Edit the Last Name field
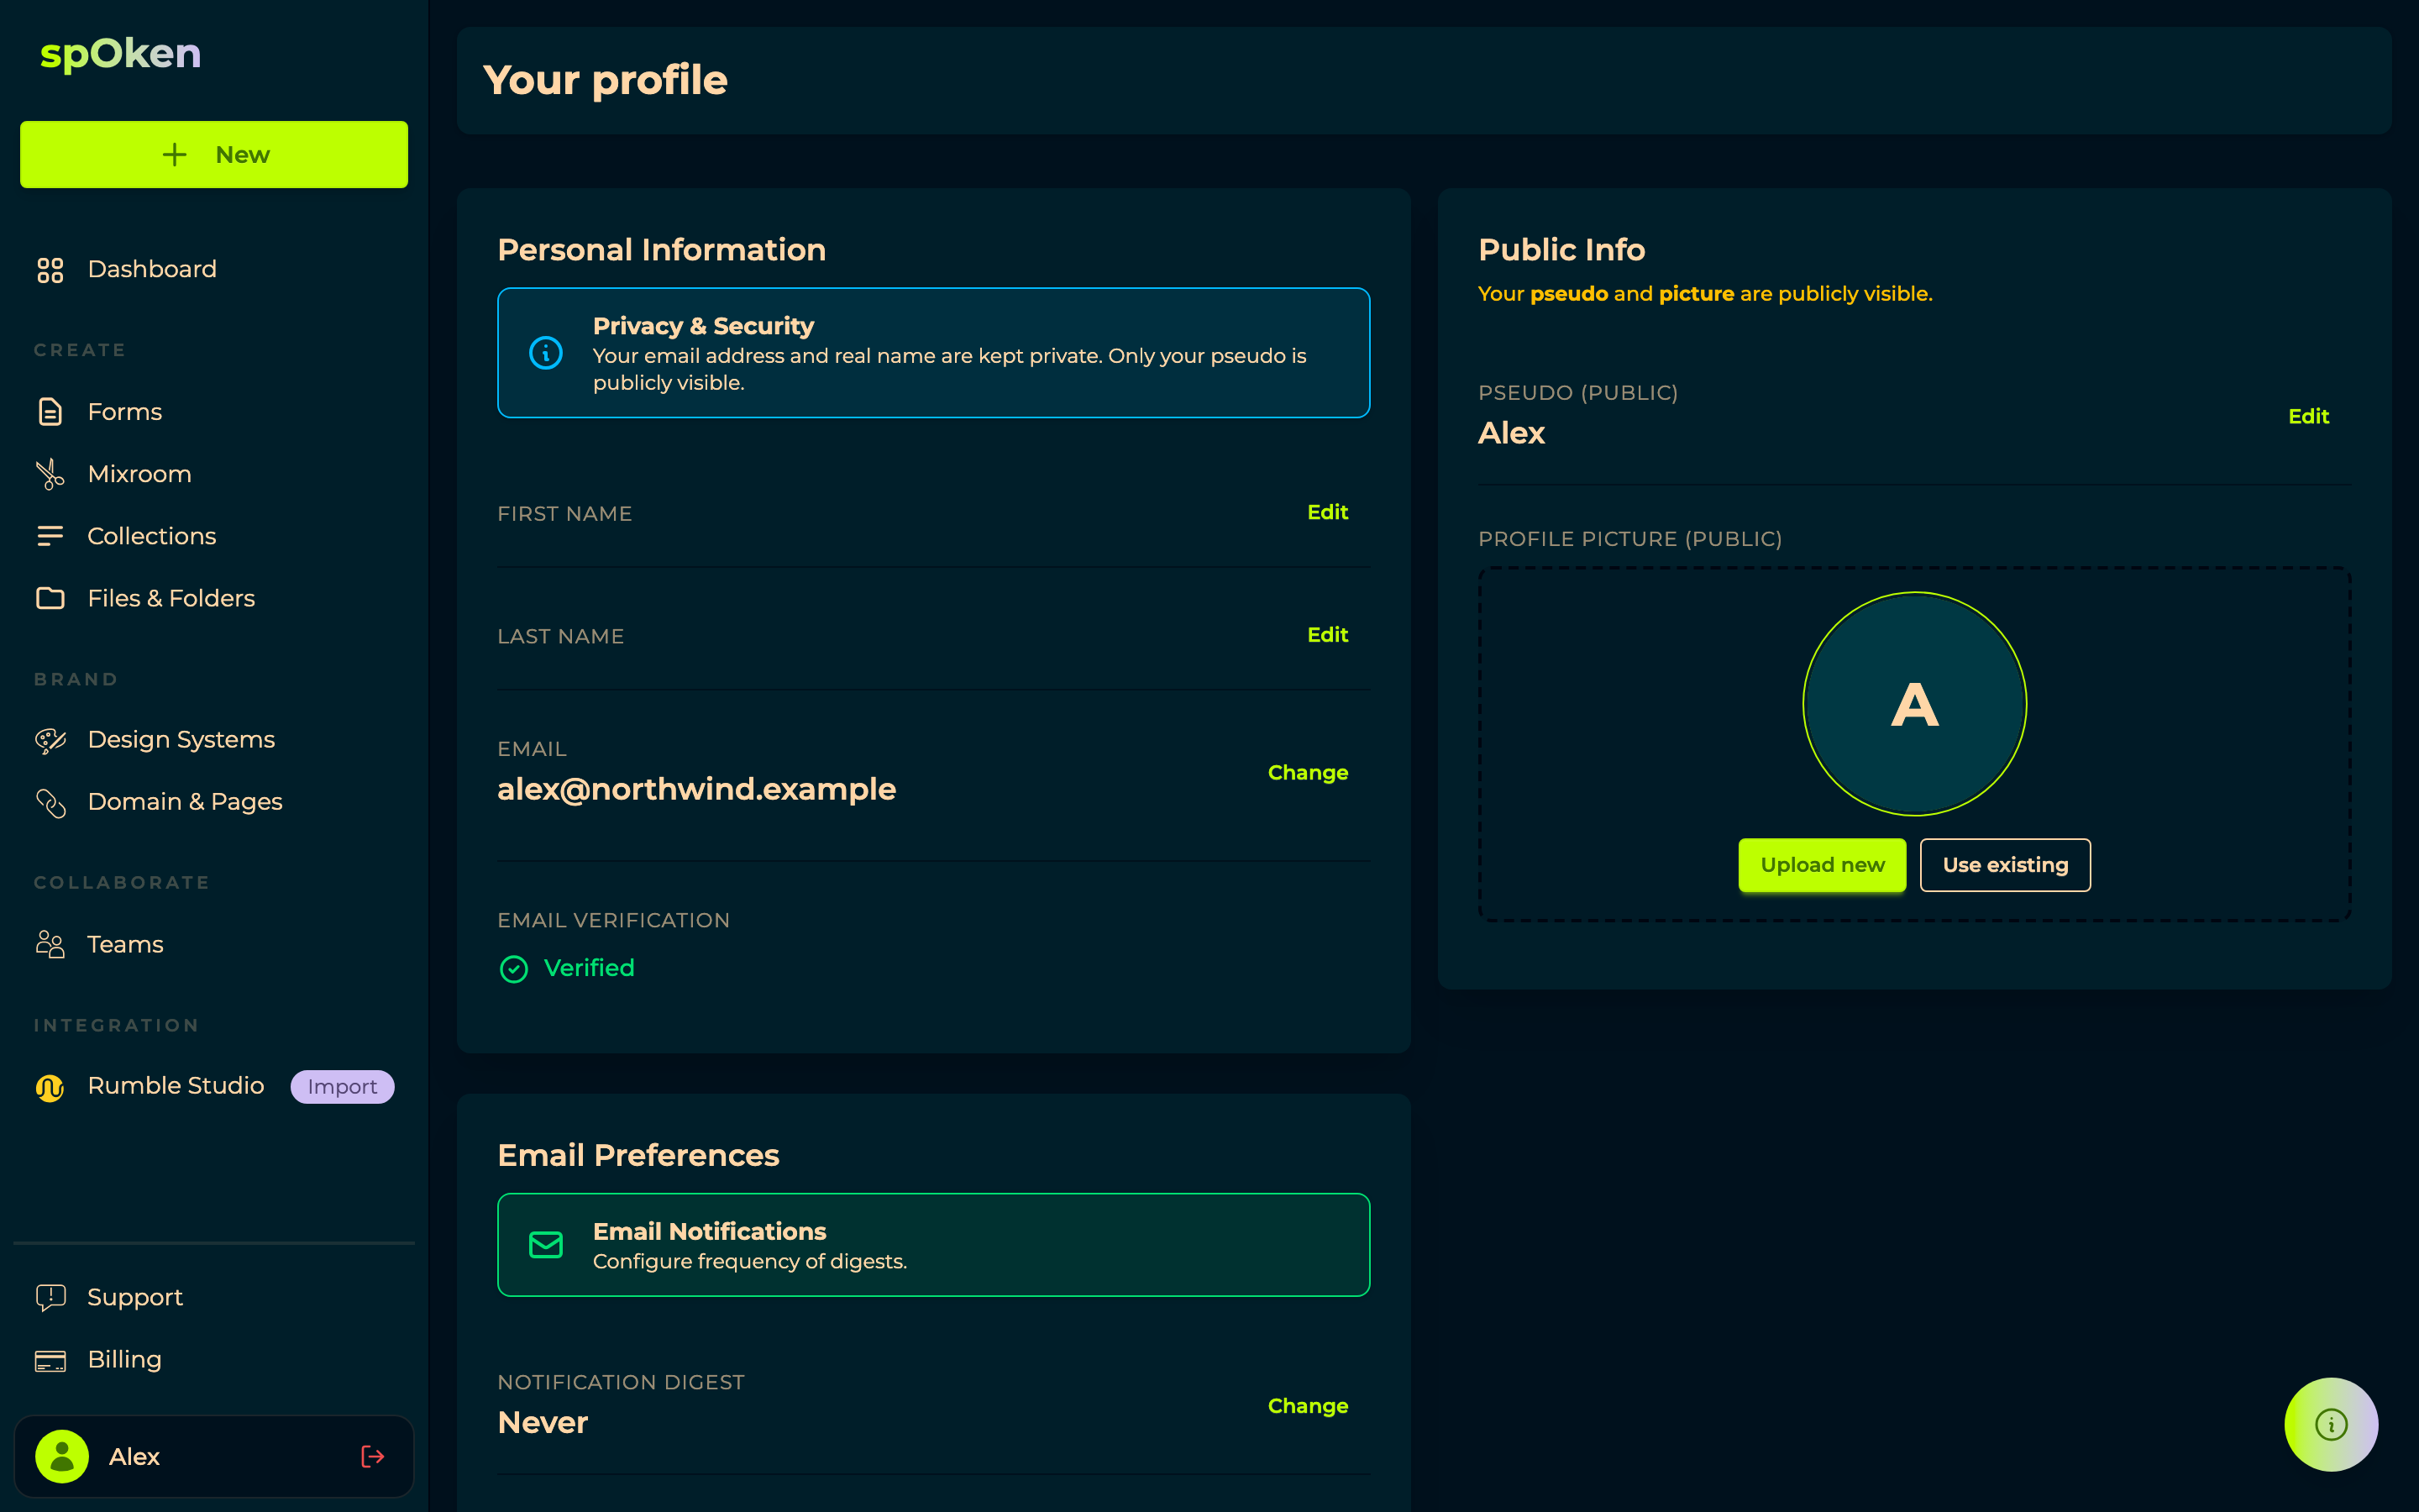 click(1327, 635)
